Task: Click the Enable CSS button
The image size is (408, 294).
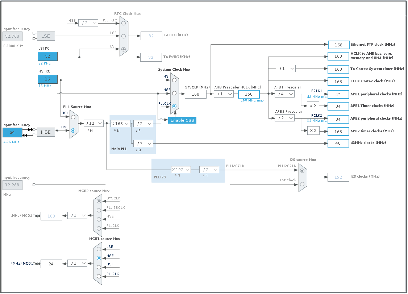Action: (182, 120)
